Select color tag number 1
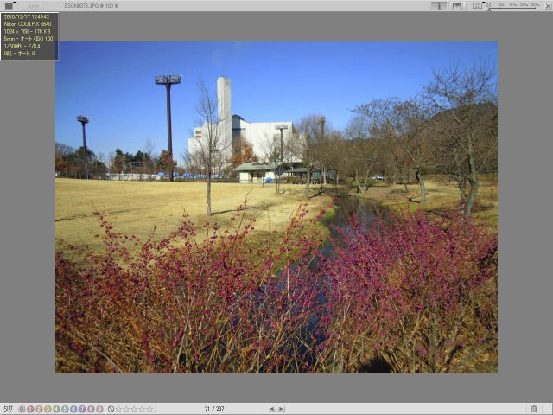 [29, 409]
